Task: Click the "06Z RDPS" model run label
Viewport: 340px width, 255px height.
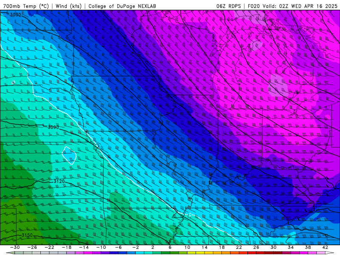Action: 229,6
